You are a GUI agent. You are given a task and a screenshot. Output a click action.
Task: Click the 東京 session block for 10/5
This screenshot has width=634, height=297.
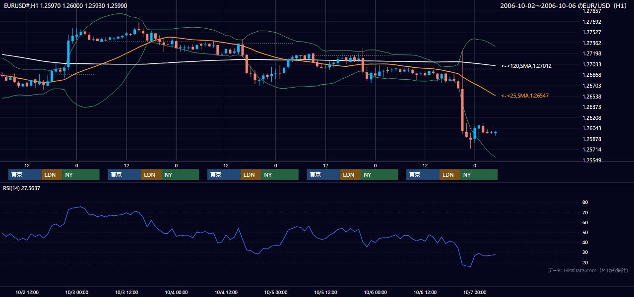click(x=323, y=175)
